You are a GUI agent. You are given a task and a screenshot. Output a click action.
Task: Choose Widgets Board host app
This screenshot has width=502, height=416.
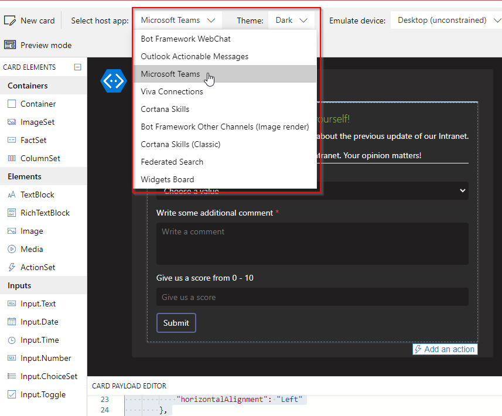point(225,179)
